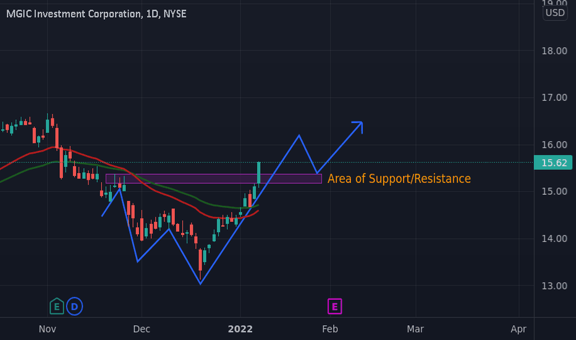Click the Feb label on time axis
Screen dimensions: 576x340
pyautogui.click(x=330, y=329)
